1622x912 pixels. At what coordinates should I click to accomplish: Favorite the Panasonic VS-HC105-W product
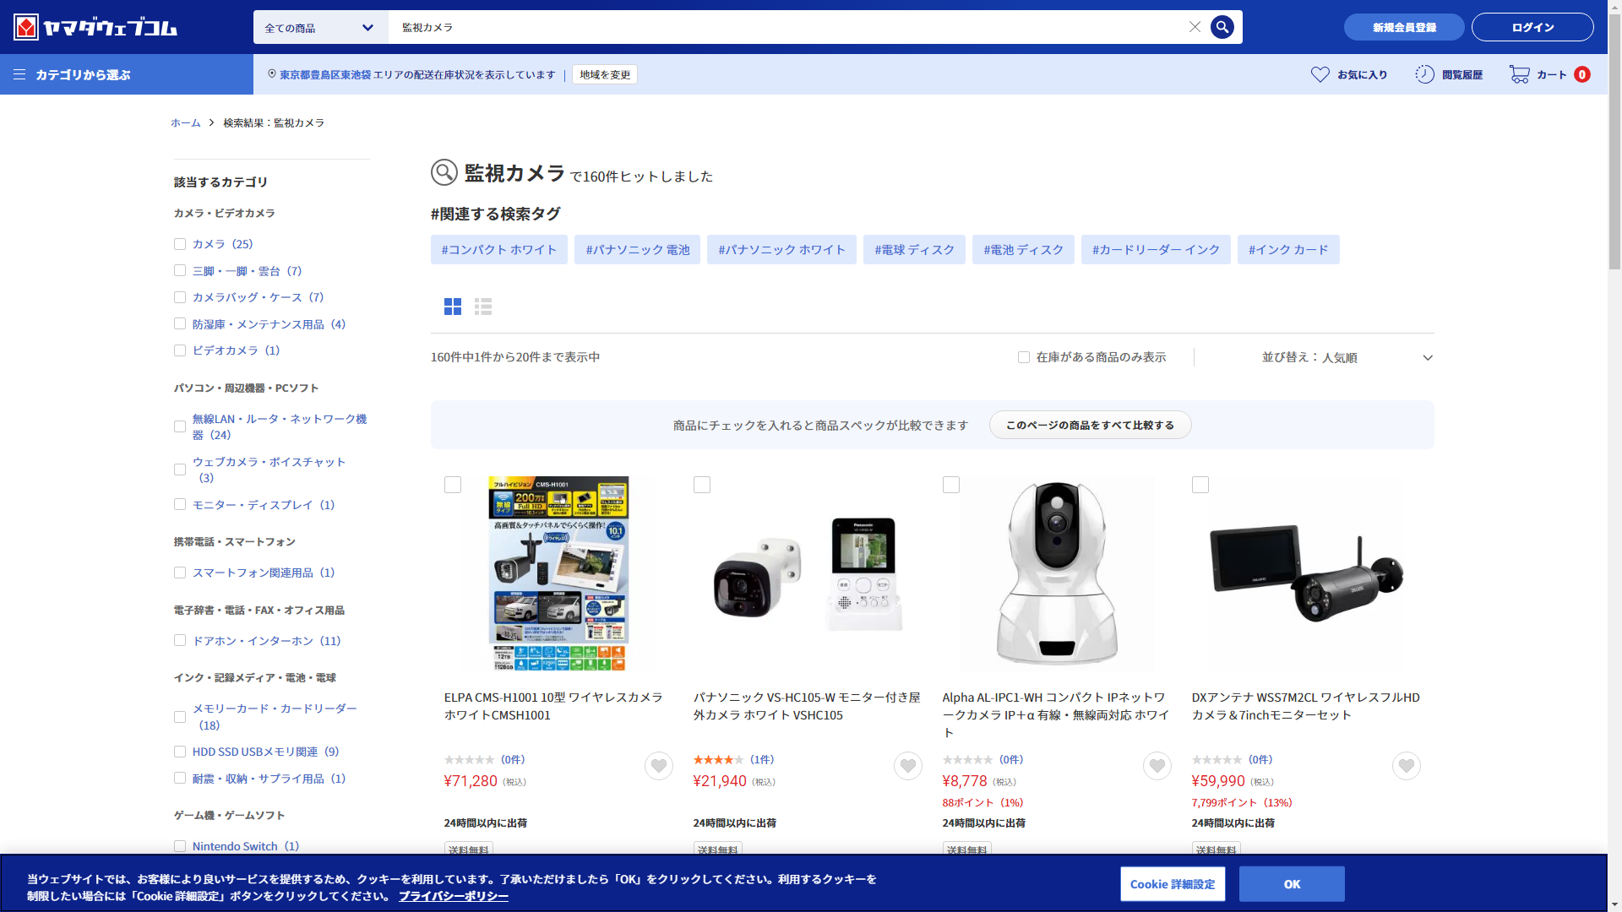[907, 766]
